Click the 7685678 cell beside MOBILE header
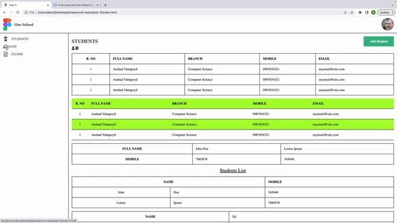Screen dimensions: 397x223 (236, 159)
